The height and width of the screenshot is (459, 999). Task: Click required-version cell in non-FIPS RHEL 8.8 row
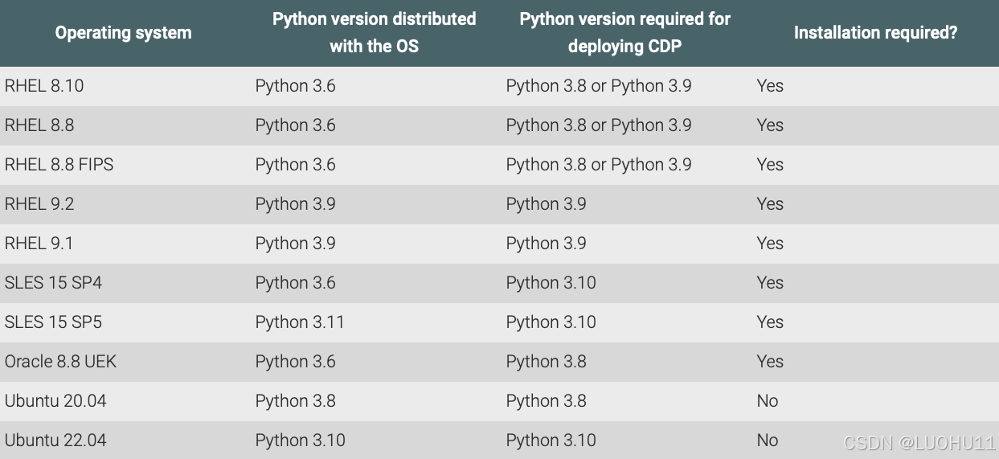pos(599,125)
